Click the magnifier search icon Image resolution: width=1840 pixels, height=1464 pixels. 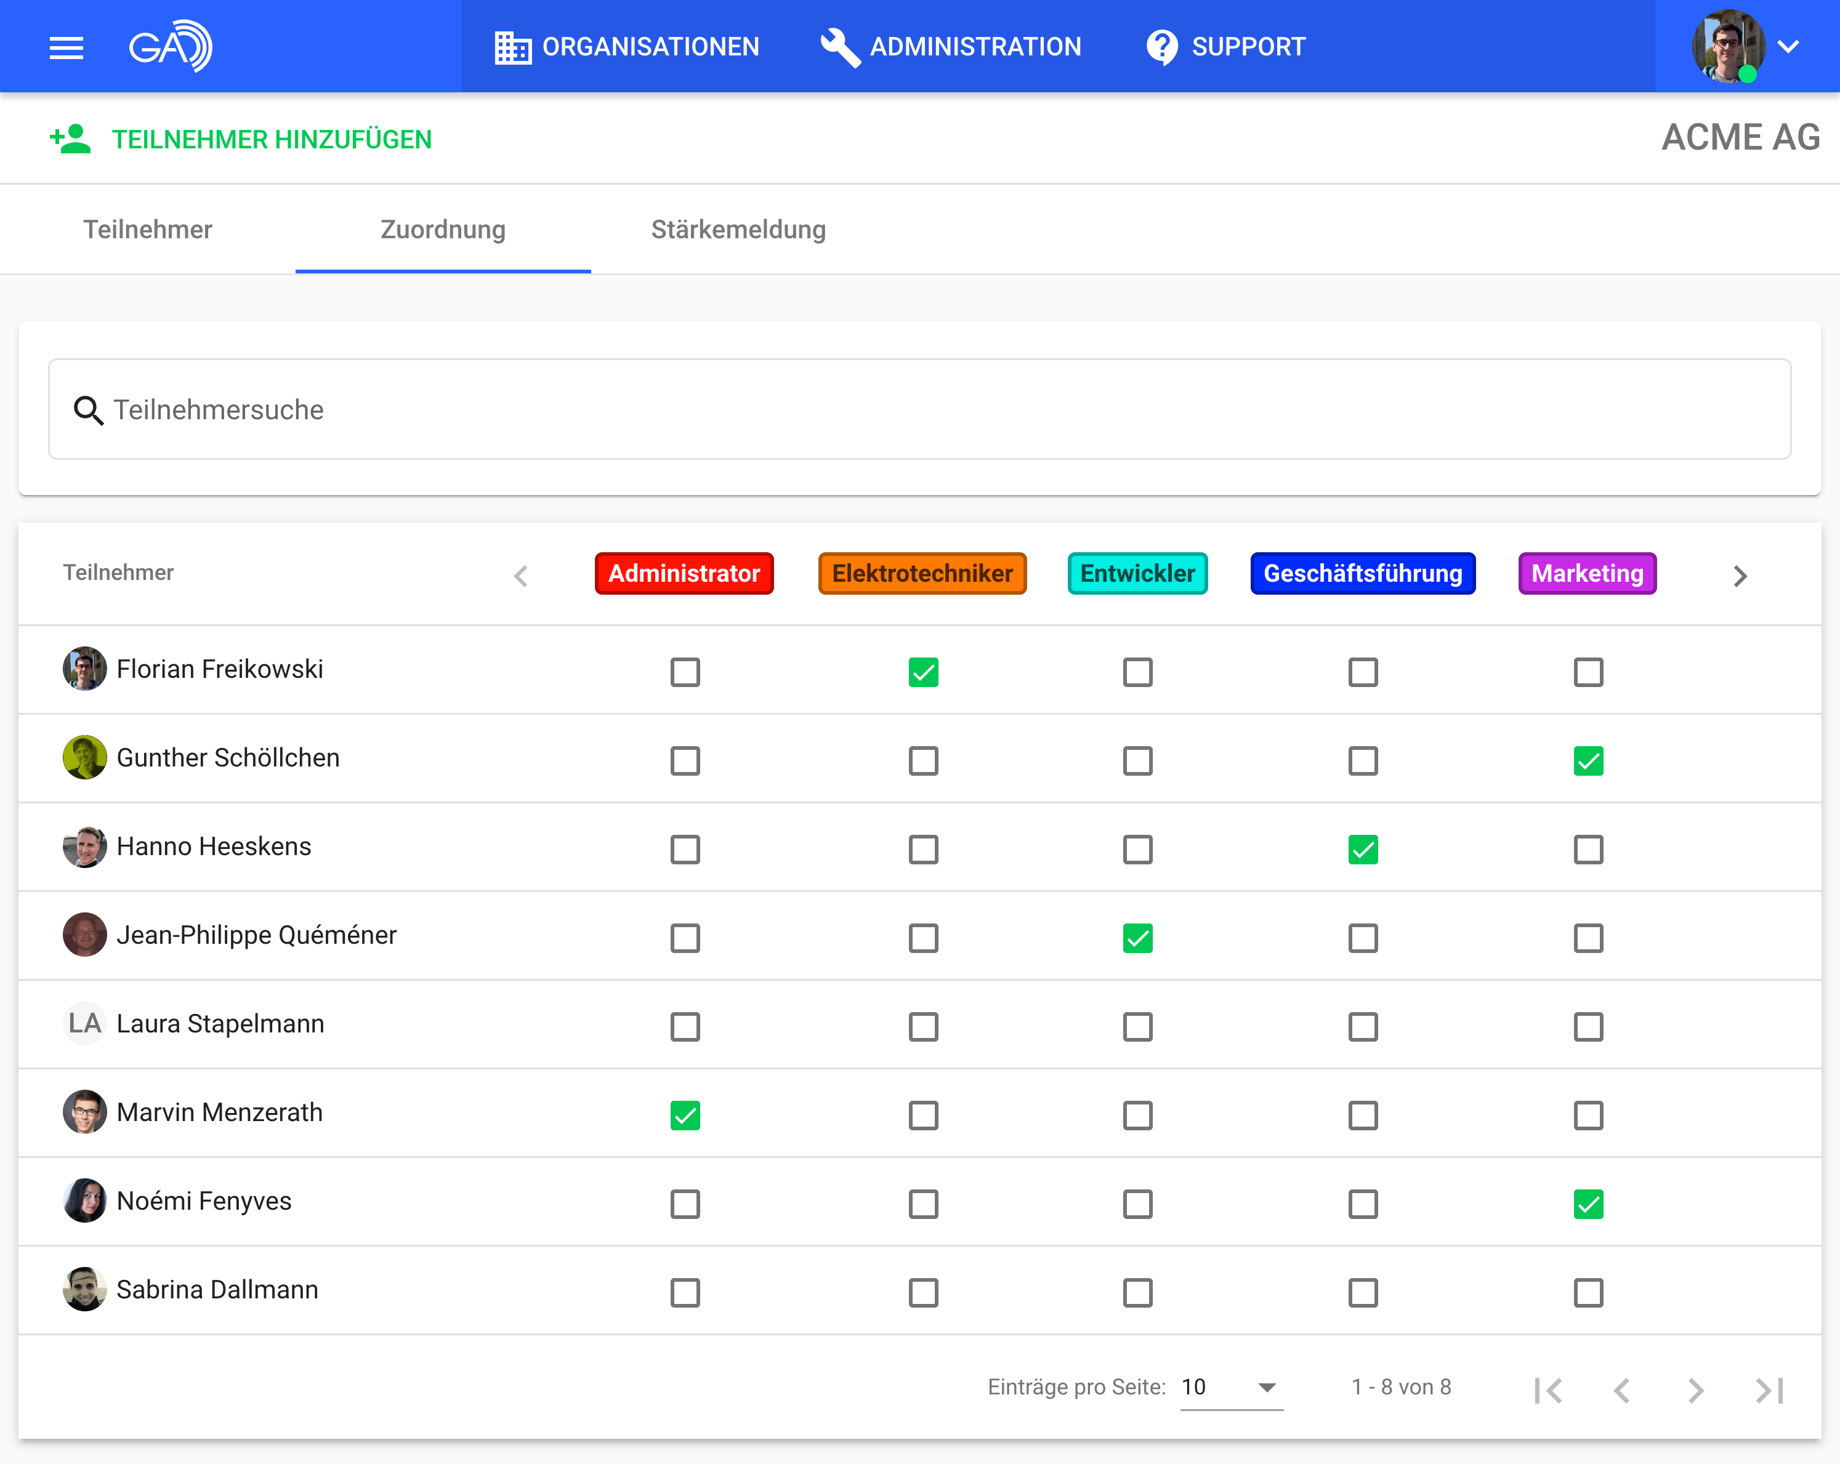tap(88, 411)
